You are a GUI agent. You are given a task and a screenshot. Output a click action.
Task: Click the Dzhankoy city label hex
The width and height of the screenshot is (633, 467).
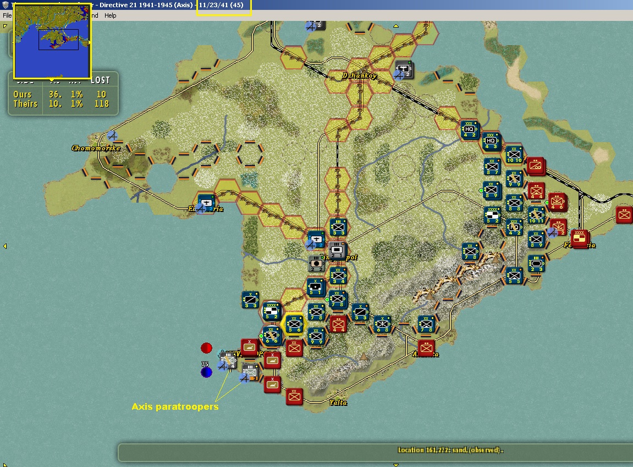point(359,75)
